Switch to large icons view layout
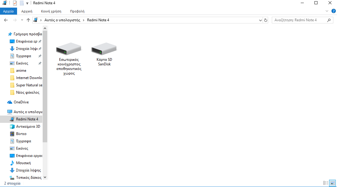Screen dimensions: 337x187 click(332, 183)
